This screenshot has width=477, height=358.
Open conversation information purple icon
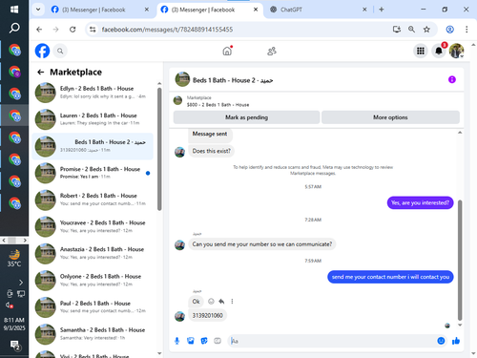[x=452, y=79]
